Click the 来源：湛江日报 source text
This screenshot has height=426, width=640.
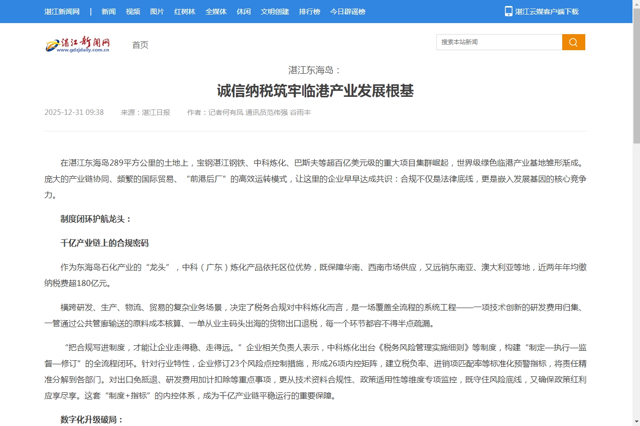(x=146, y=112)
